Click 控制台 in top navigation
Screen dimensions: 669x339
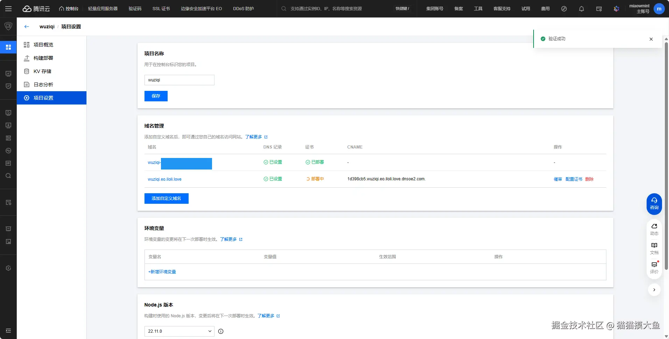[x=69, y=9]
